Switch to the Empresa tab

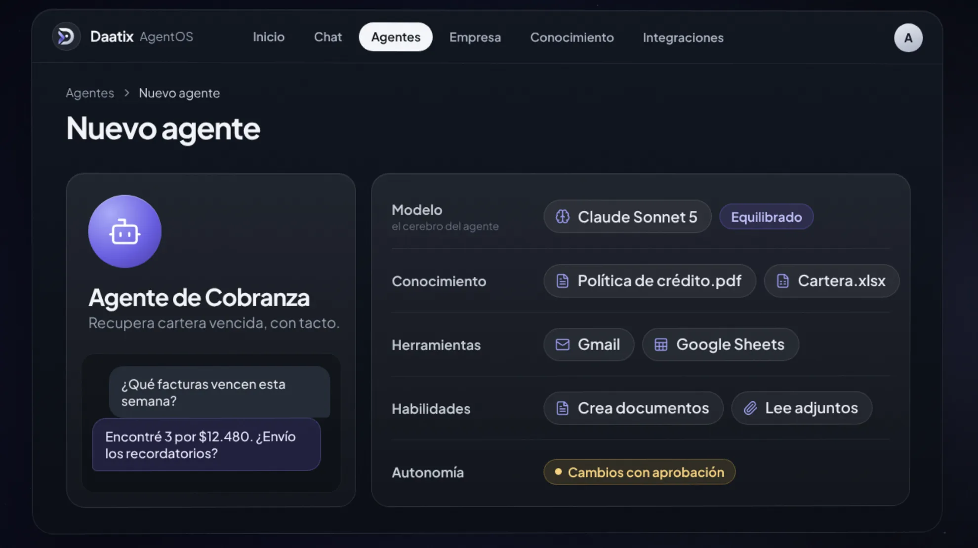pos(475,37)
